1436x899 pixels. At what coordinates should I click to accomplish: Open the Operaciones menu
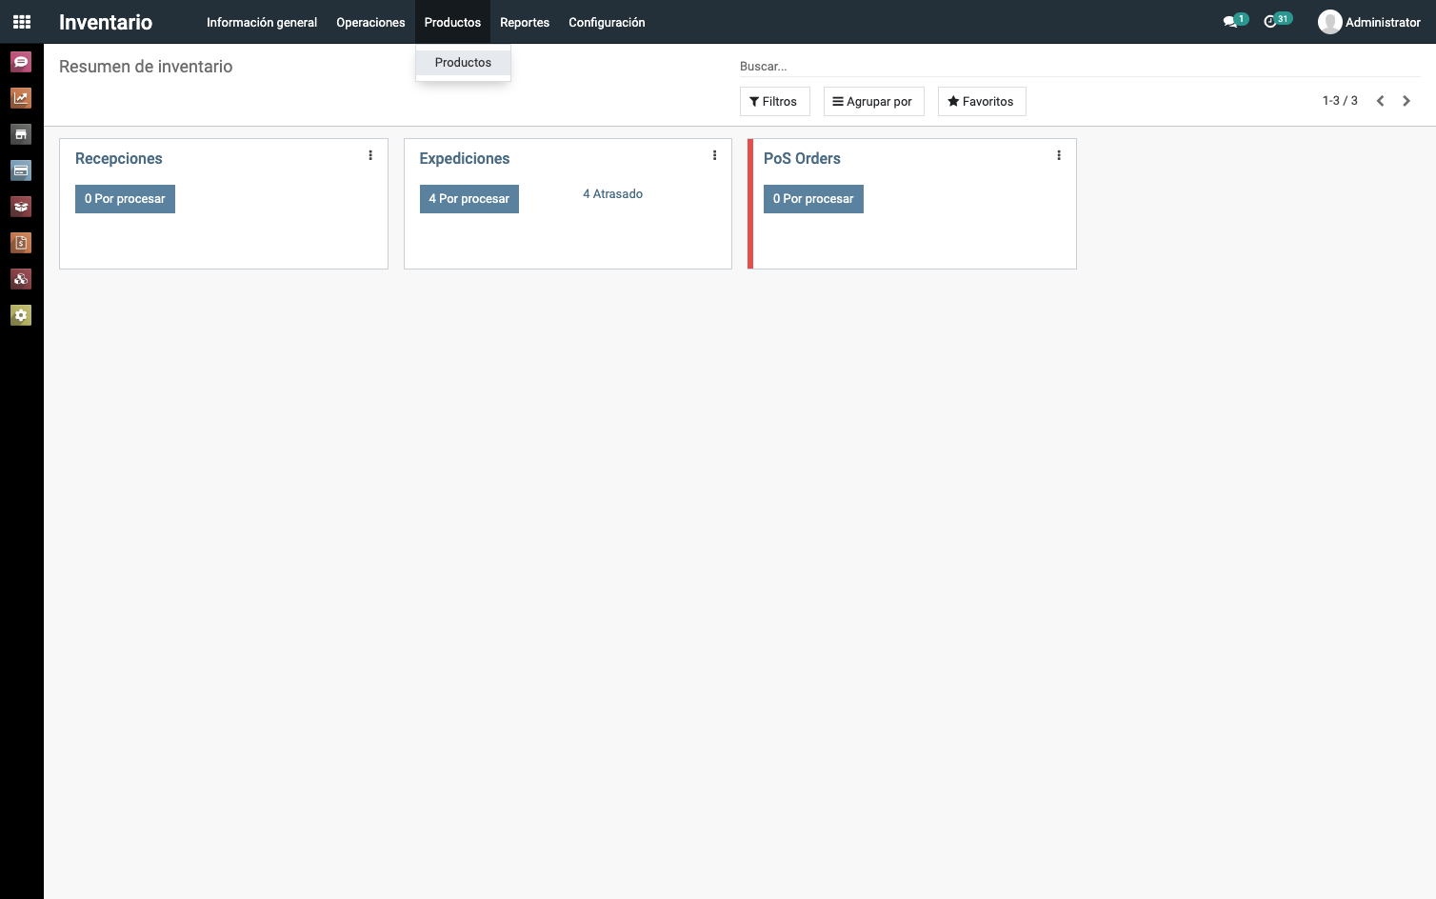(370, 22)
